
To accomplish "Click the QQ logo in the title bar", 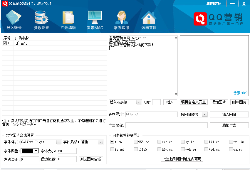I will click(5, 3).
